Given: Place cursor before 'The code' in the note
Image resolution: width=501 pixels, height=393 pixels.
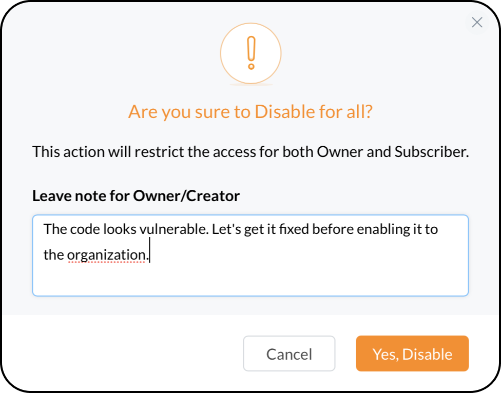Looking at the screenshot, I should click(44, 229).
